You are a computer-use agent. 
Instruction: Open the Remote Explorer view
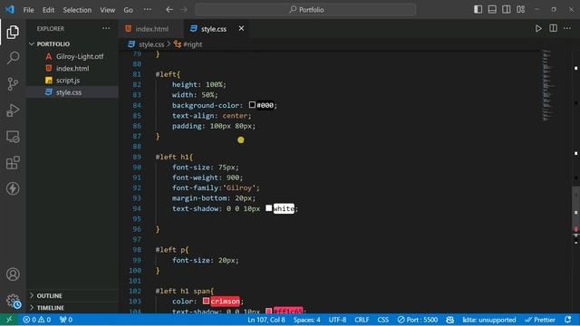[x=13, y=137]
